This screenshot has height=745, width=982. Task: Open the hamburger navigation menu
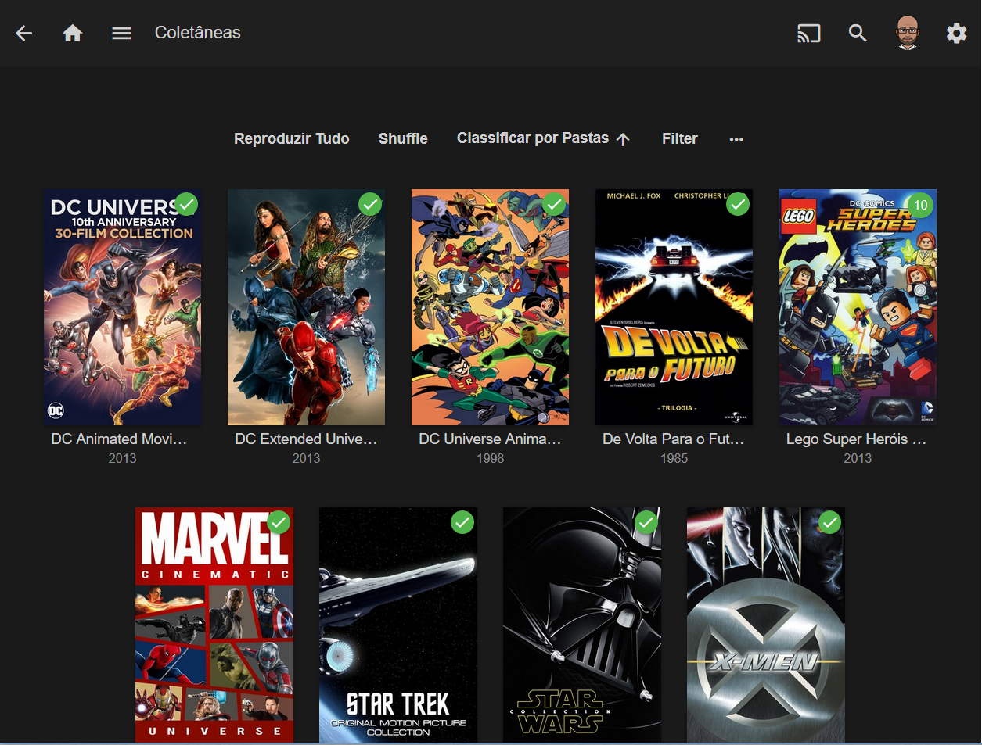tap(121, 33)
